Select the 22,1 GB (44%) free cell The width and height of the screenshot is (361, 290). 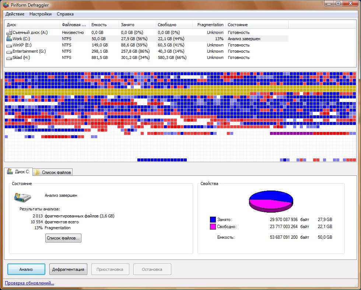pos(171,39)
